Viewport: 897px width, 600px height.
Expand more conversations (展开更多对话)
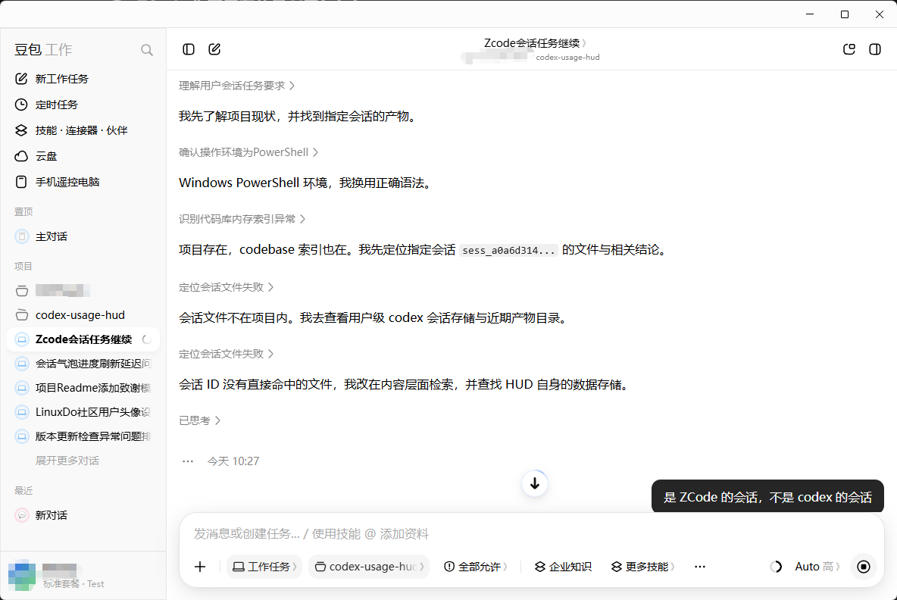pyautogui.click(x=67, y=461)
